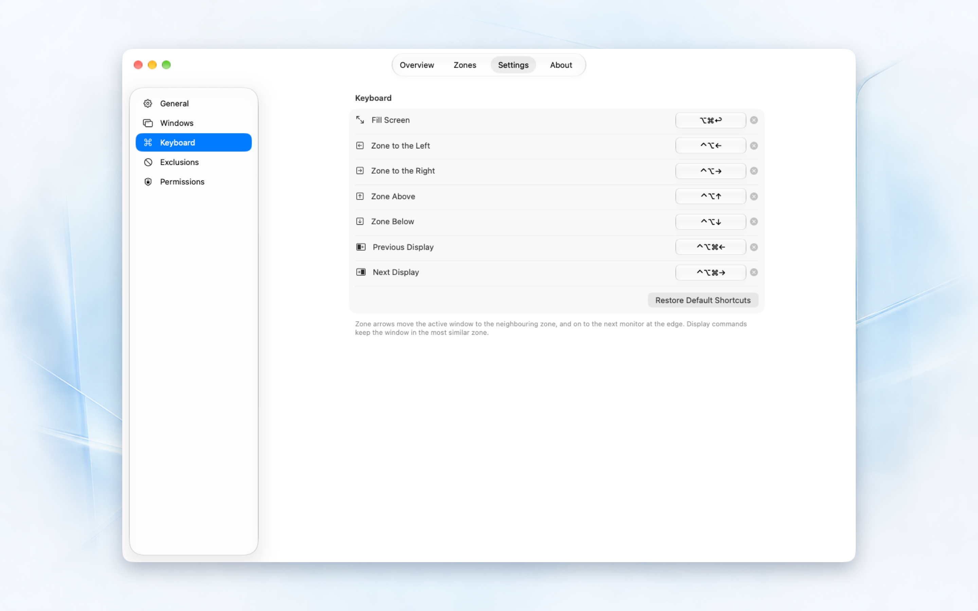The width and height of the screenshot is (978, 611).
Task: Click the Zone Above label
Action: pyautogui.click(x=393, y=196)
